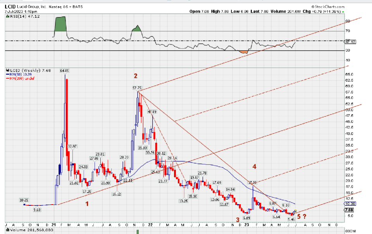372x234 pixels.
Task: Click the Chg +0.79 (+11.39%) value
Action: pyautogui.click(x=322, y=11)
